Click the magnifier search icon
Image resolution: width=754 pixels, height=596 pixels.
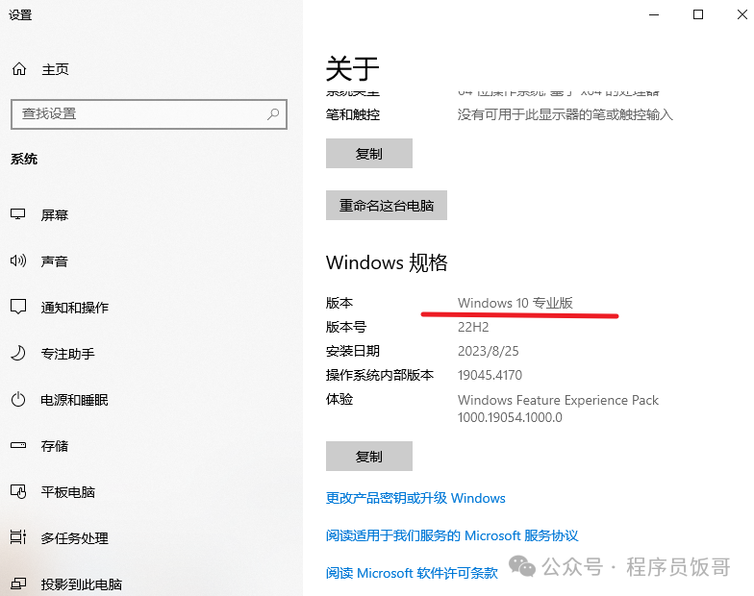tap(273, 113)
